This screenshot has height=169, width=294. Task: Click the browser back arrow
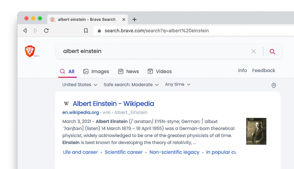pos(25,31)
